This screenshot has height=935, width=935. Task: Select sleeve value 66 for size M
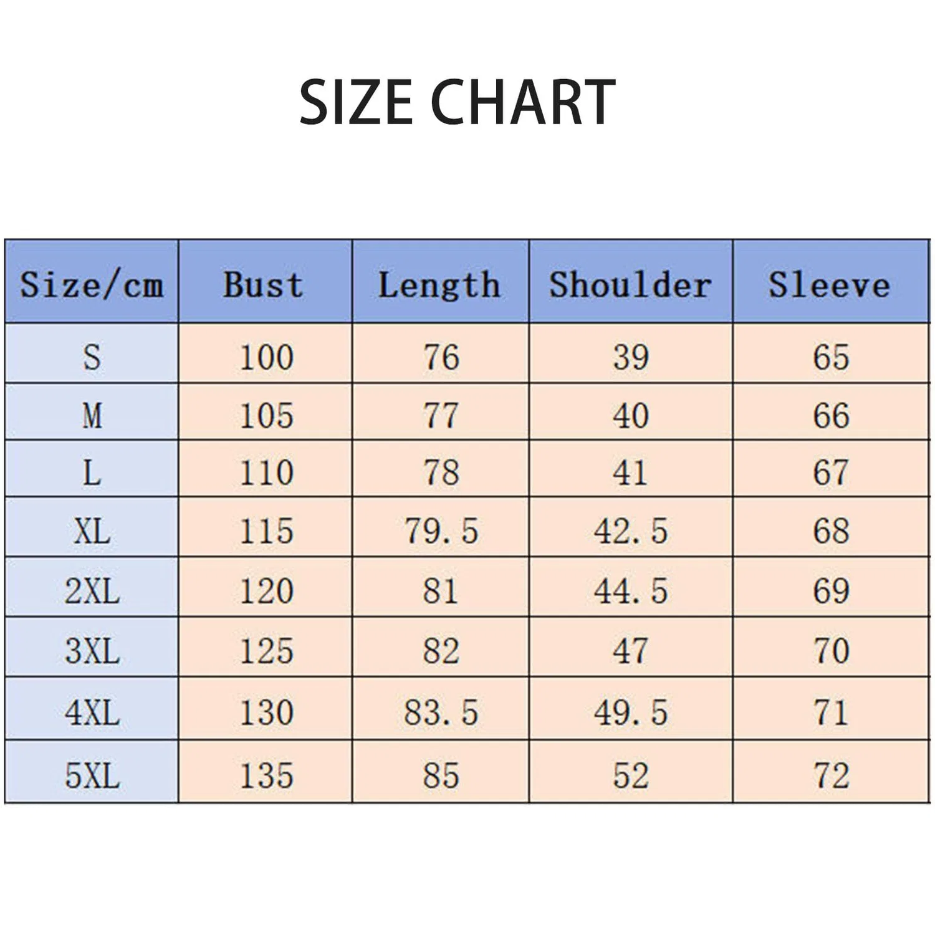[831, 415]
